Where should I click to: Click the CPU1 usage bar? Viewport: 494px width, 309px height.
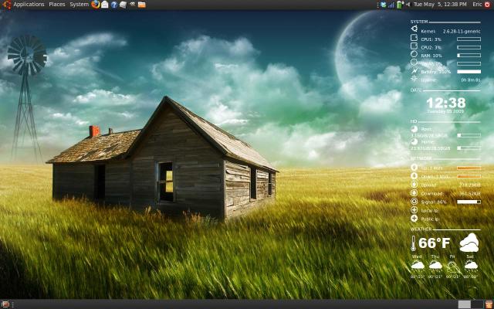pos(469,39)
